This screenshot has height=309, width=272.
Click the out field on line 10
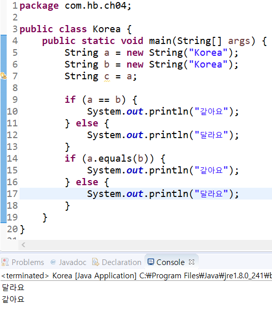click(x=135, y=112)
